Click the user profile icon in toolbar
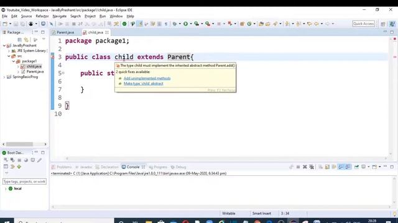 pyautogui.click(x=30, y=24)
